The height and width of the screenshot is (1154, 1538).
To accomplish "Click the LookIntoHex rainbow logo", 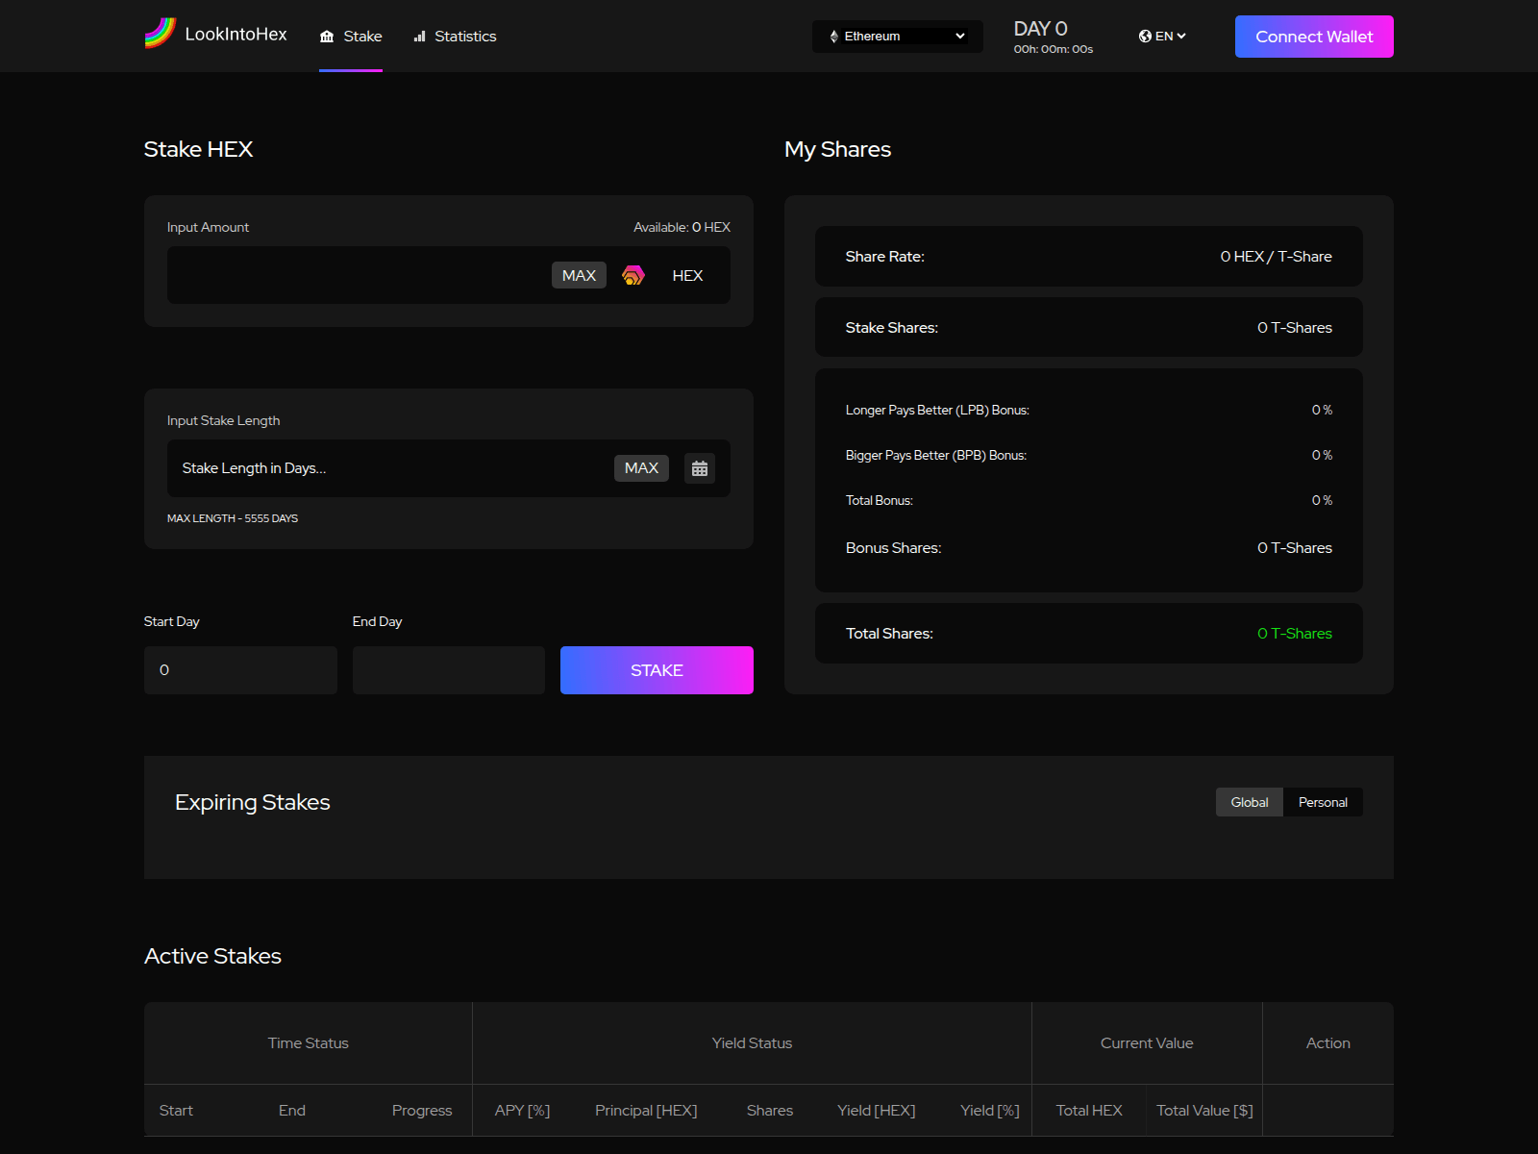I will point(161,34).
